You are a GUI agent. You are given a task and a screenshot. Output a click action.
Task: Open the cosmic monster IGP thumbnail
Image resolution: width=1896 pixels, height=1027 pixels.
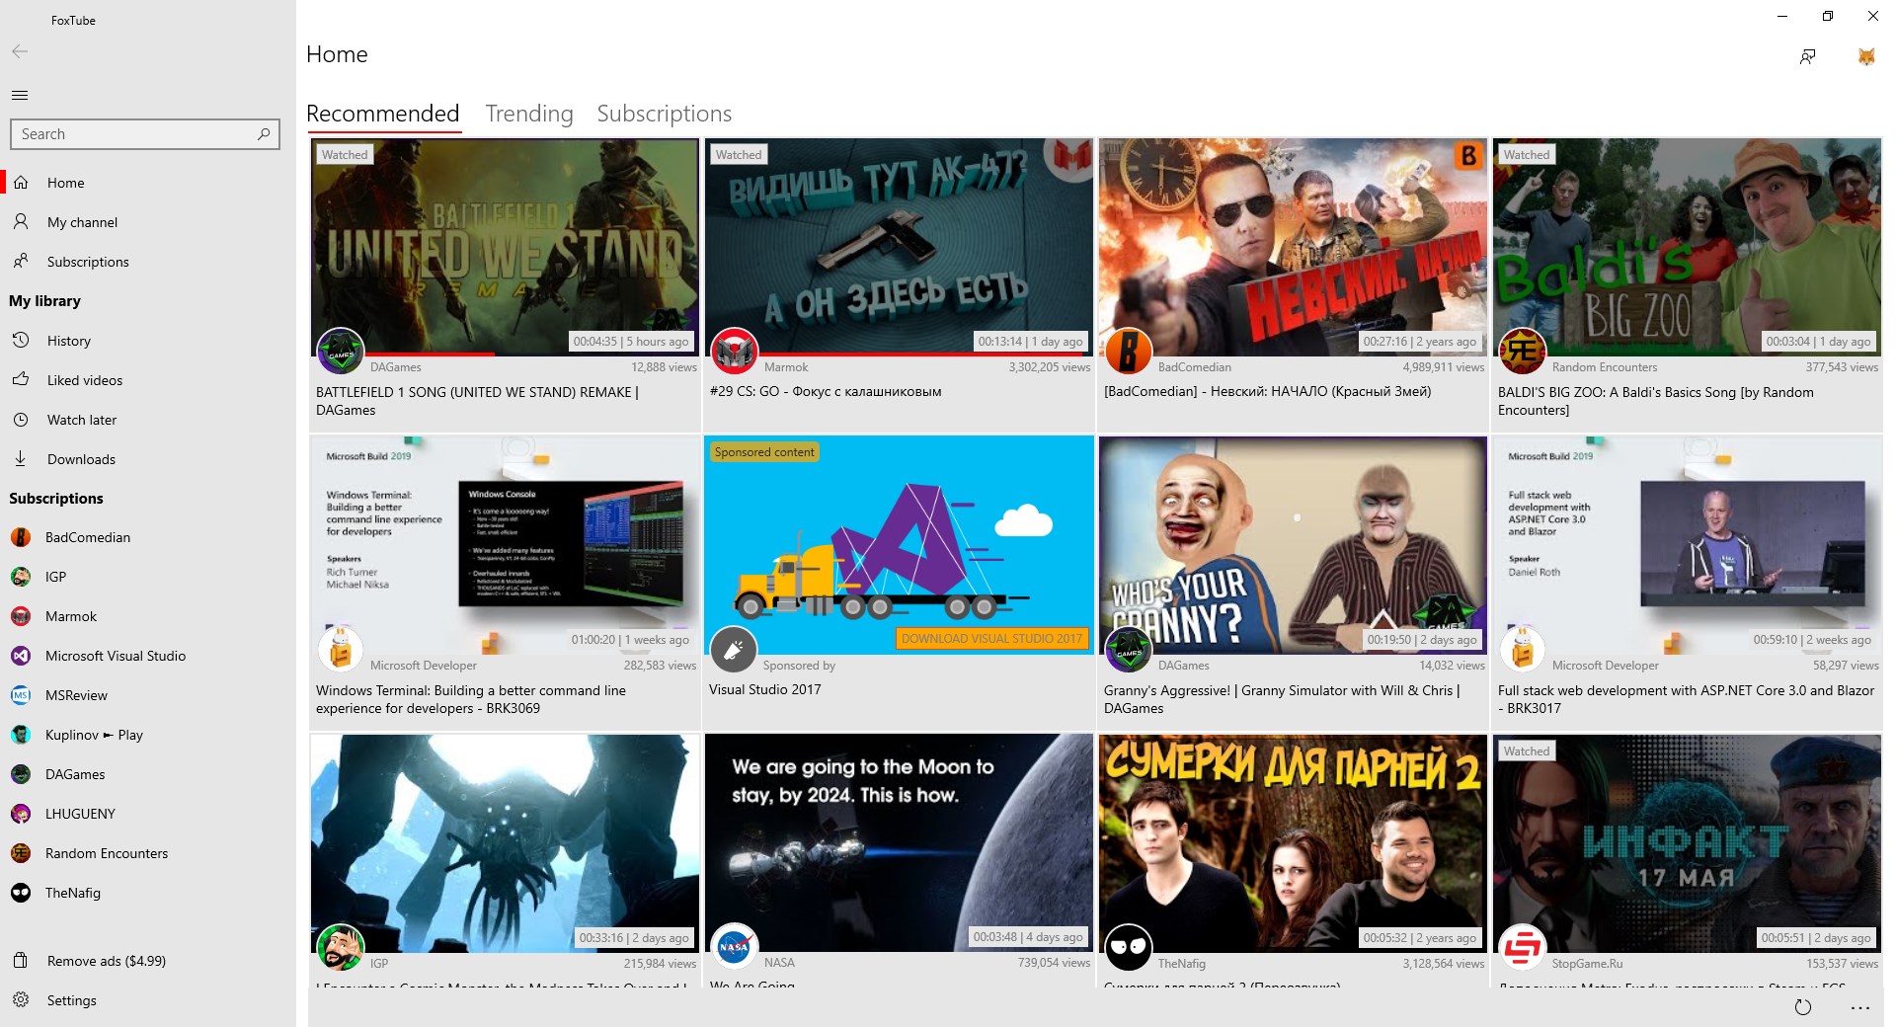click(x=505, y=842)
